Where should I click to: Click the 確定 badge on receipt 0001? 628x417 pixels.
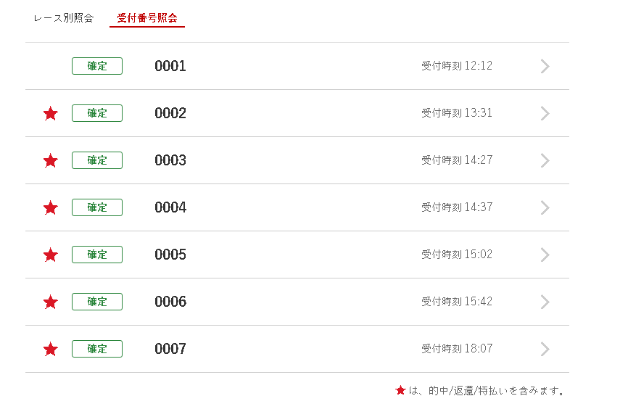click(x=97, y=66)
